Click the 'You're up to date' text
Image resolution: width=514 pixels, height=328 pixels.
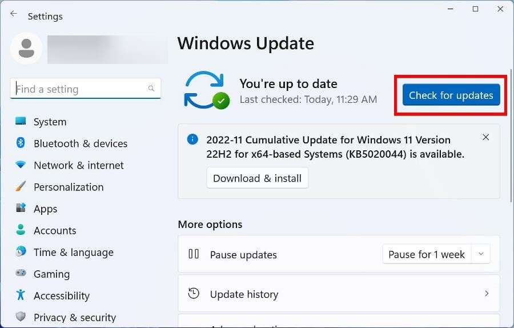point(288,83)
